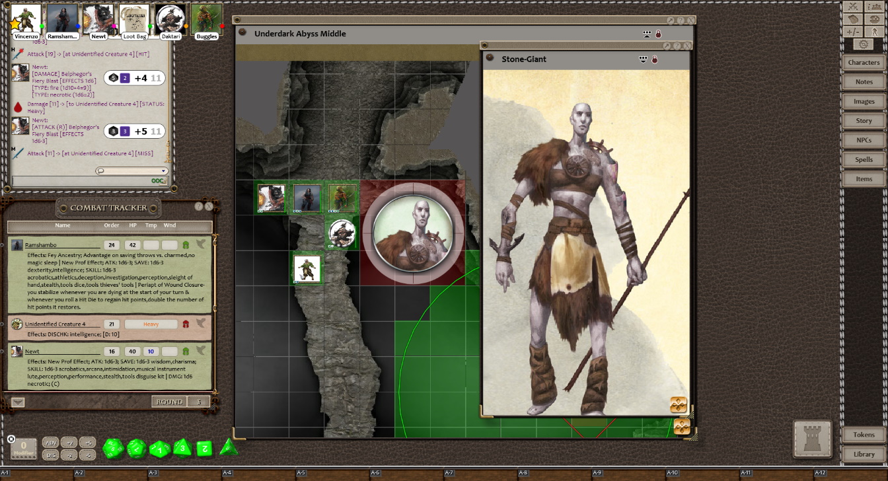Open Combat Tracker menu down arrow

tap(18, 402)
